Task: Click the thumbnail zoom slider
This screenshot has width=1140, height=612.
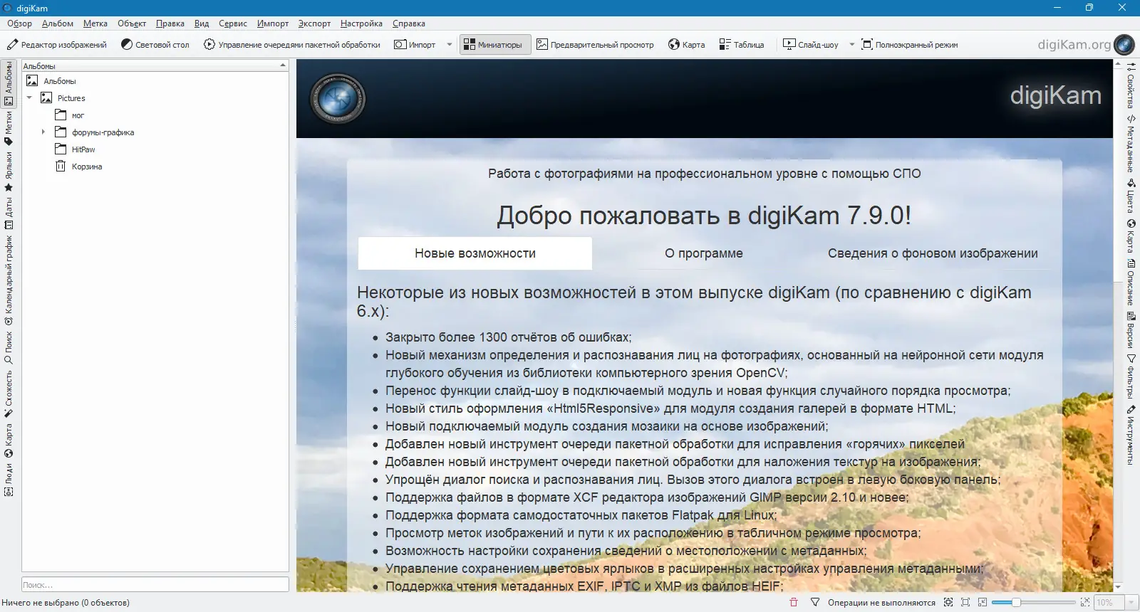Action: click(1035, 603)
